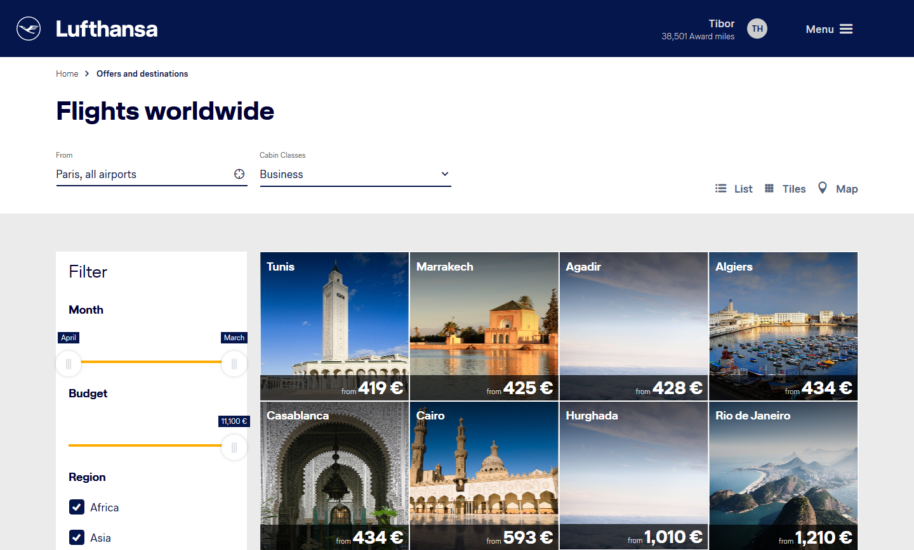The height and width of the screenshot is (550, 914).
Task: Click the Tibor account name
Action: coord(722,23)
